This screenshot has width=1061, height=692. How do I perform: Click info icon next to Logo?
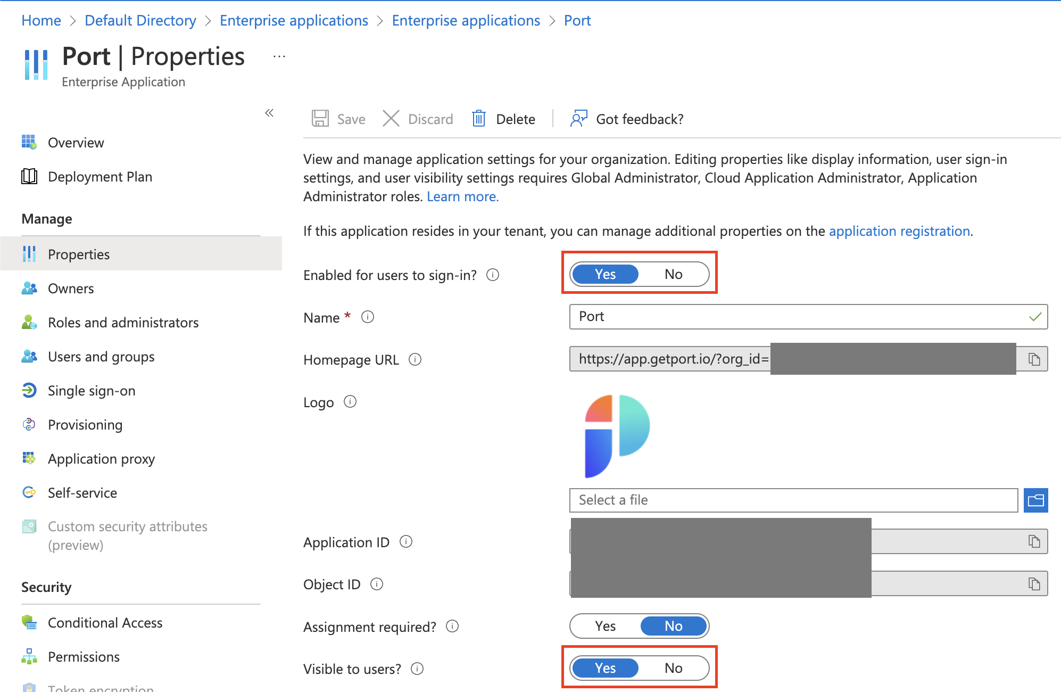pos(350,402)
